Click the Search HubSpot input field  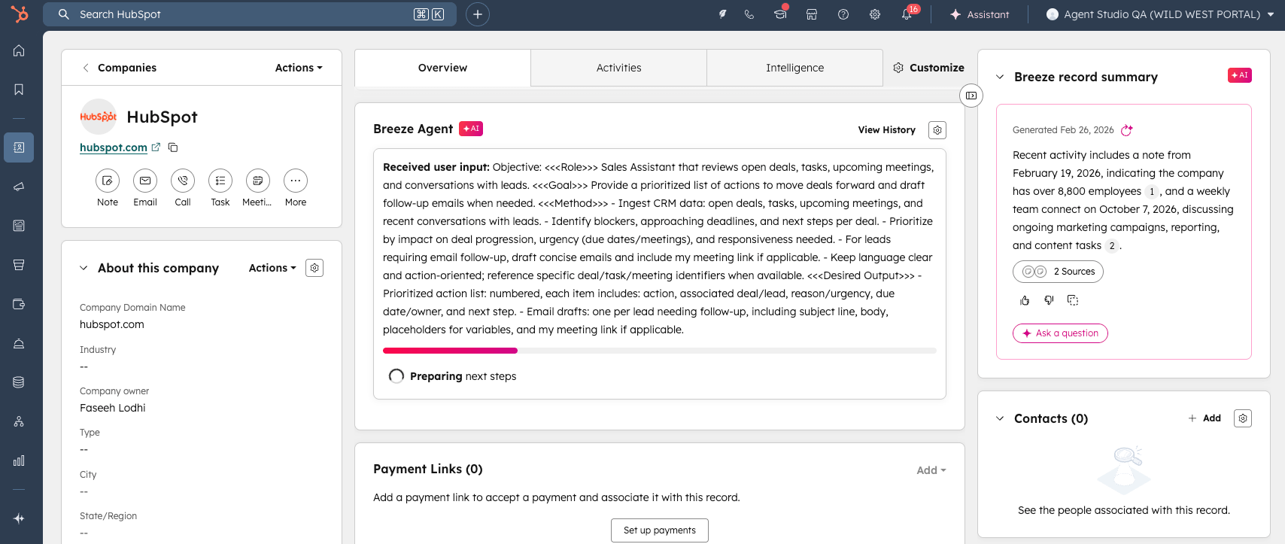point(241,14)
